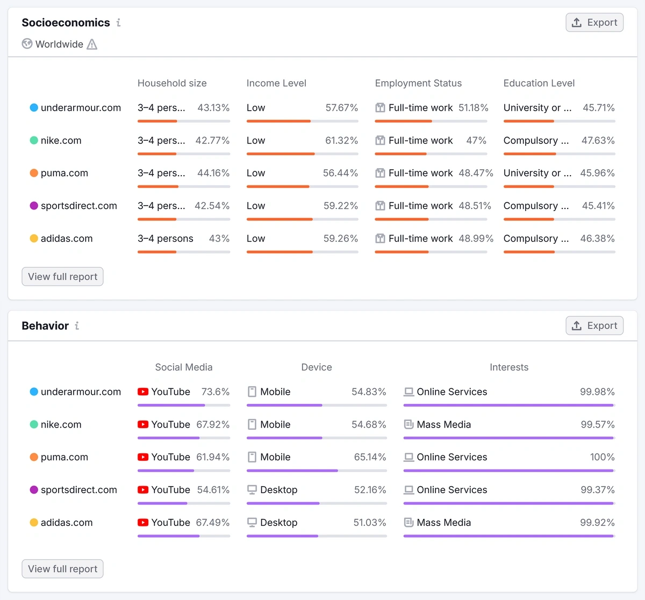Click the Behavior info icon
The height and width of the screenshot is (600, 645).
tap(77, 326)
